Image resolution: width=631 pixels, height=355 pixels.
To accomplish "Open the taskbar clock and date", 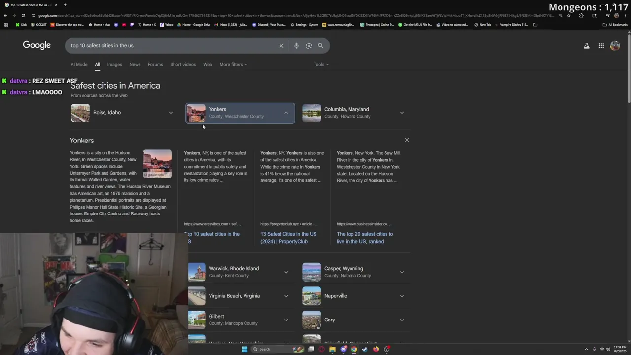I will pyautogui.click(x=620, y=349).
